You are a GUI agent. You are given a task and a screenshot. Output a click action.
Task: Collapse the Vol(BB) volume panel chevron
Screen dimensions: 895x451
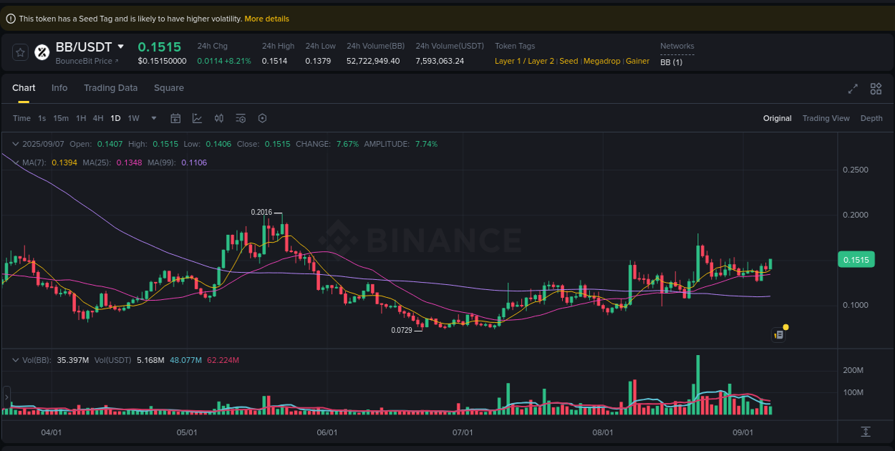[17, 360]
